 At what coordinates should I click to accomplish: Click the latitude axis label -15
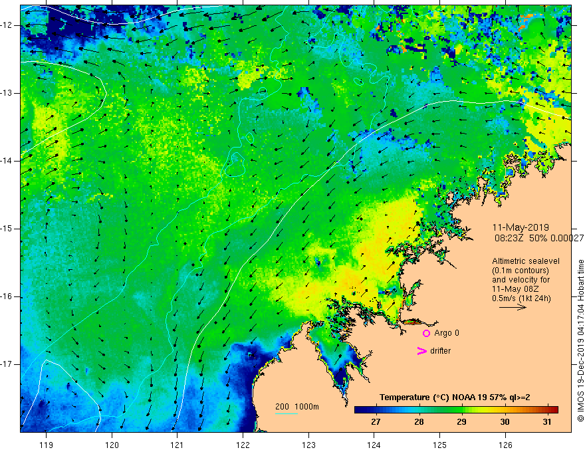(x=7, y=229)
